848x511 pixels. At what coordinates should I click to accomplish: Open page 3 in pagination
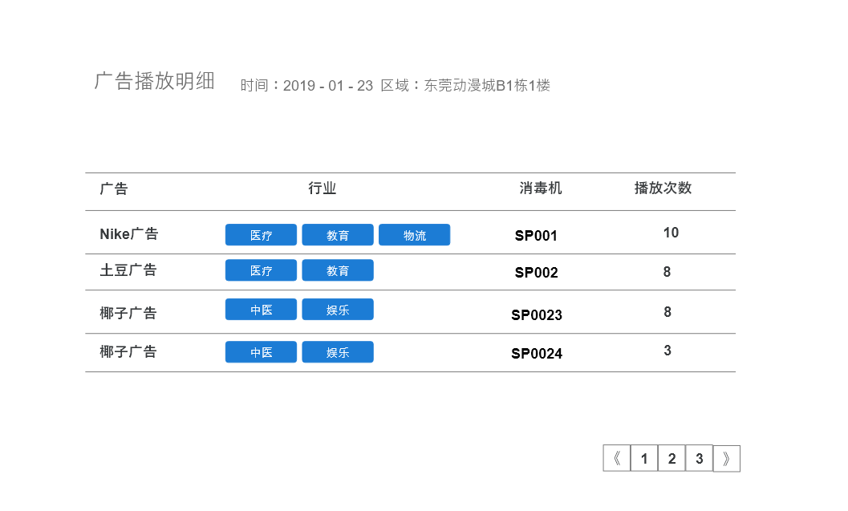click(x=700, y=459)
